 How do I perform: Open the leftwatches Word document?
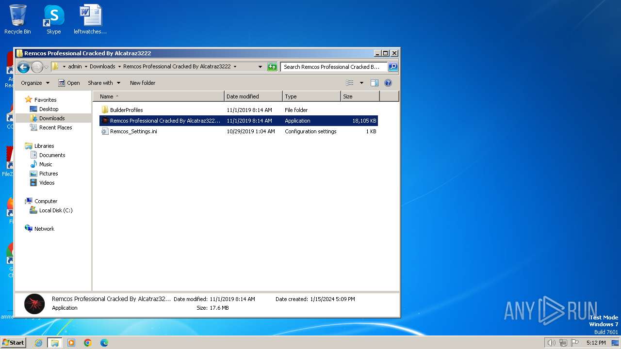point(90,19)
